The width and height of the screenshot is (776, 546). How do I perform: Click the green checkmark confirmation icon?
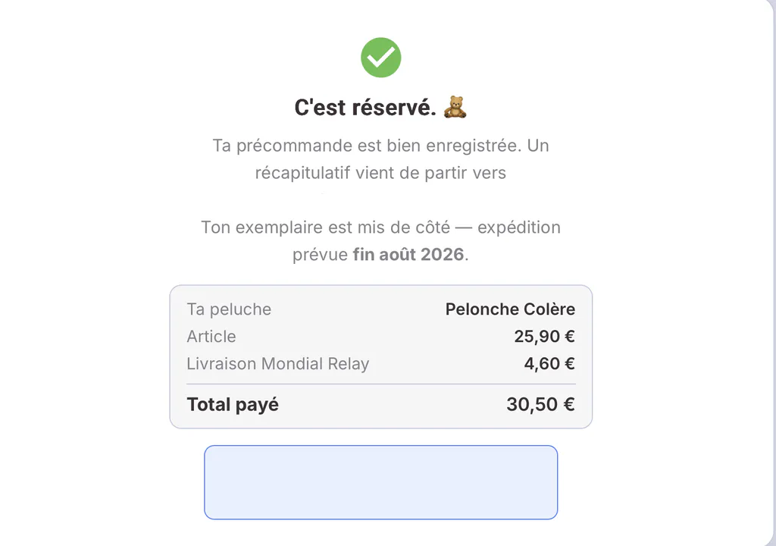pyautogui.click(x=380, y=58)
